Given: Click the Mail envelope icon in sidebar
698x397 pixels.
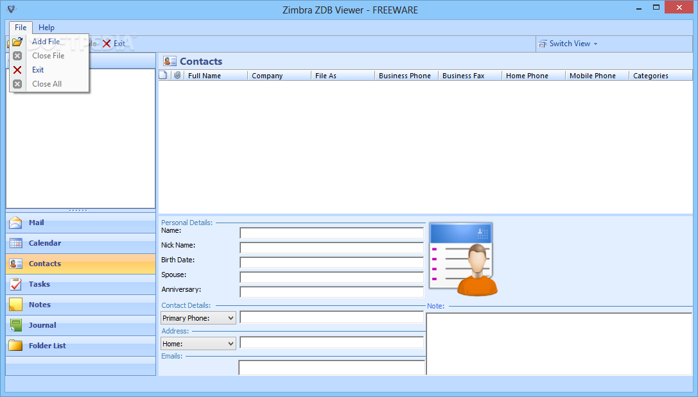Looking at the screenshot, I should (x=15, y=223).
